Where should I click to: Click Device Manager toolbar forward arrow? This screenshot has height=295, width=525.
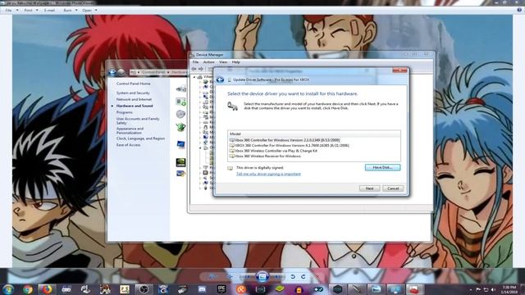(201, 69)
